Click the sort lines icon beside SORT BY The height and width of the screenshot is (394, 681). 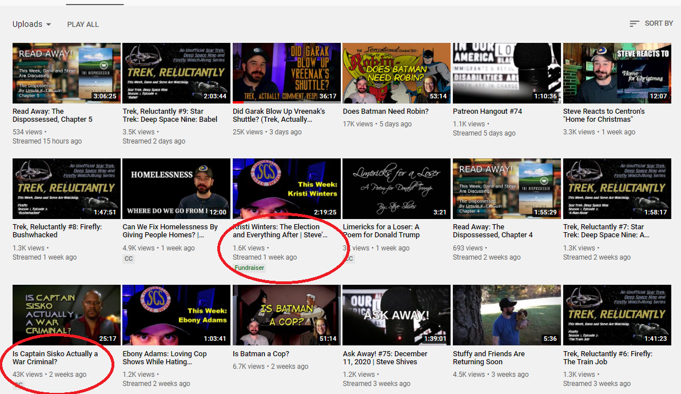pyautogui.click(x=634, y=23)
